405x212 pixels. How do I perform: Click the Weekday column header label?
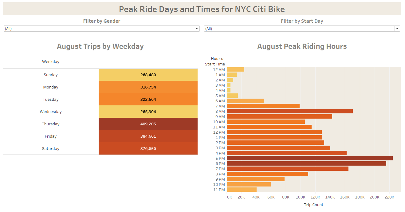click(51, 61)
